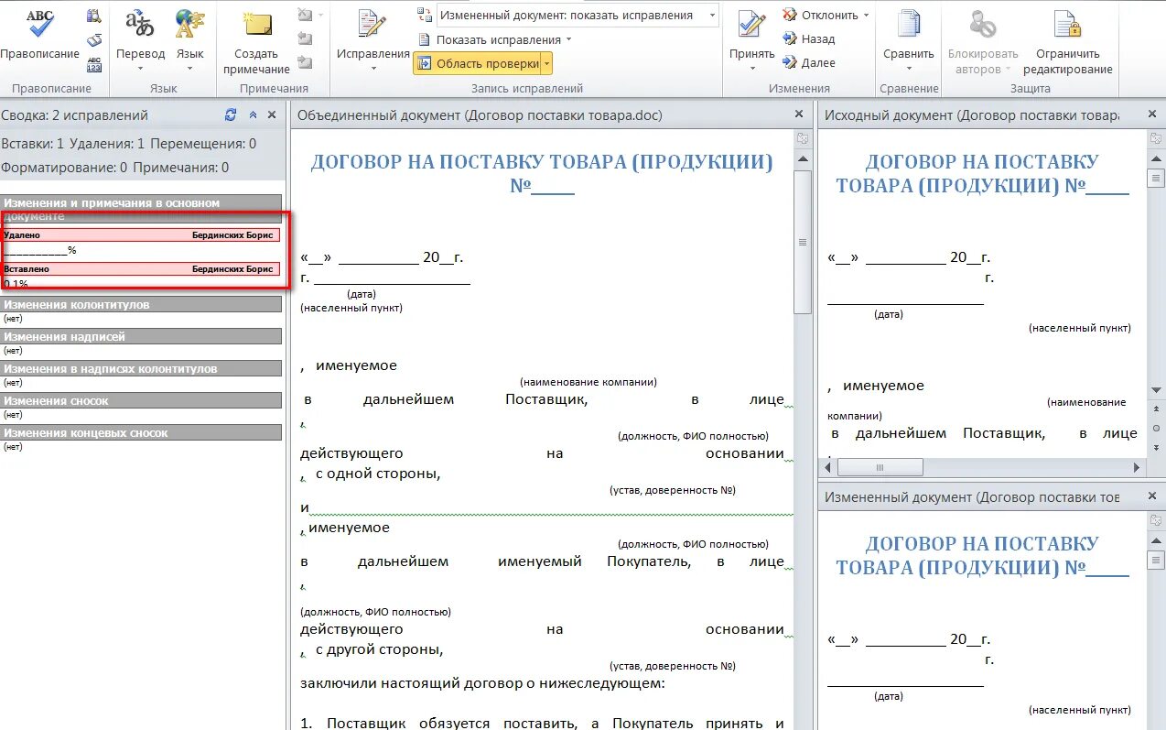Click the word Покупатель in combined document
1166x730 pixels.
[x=649, y=561]
